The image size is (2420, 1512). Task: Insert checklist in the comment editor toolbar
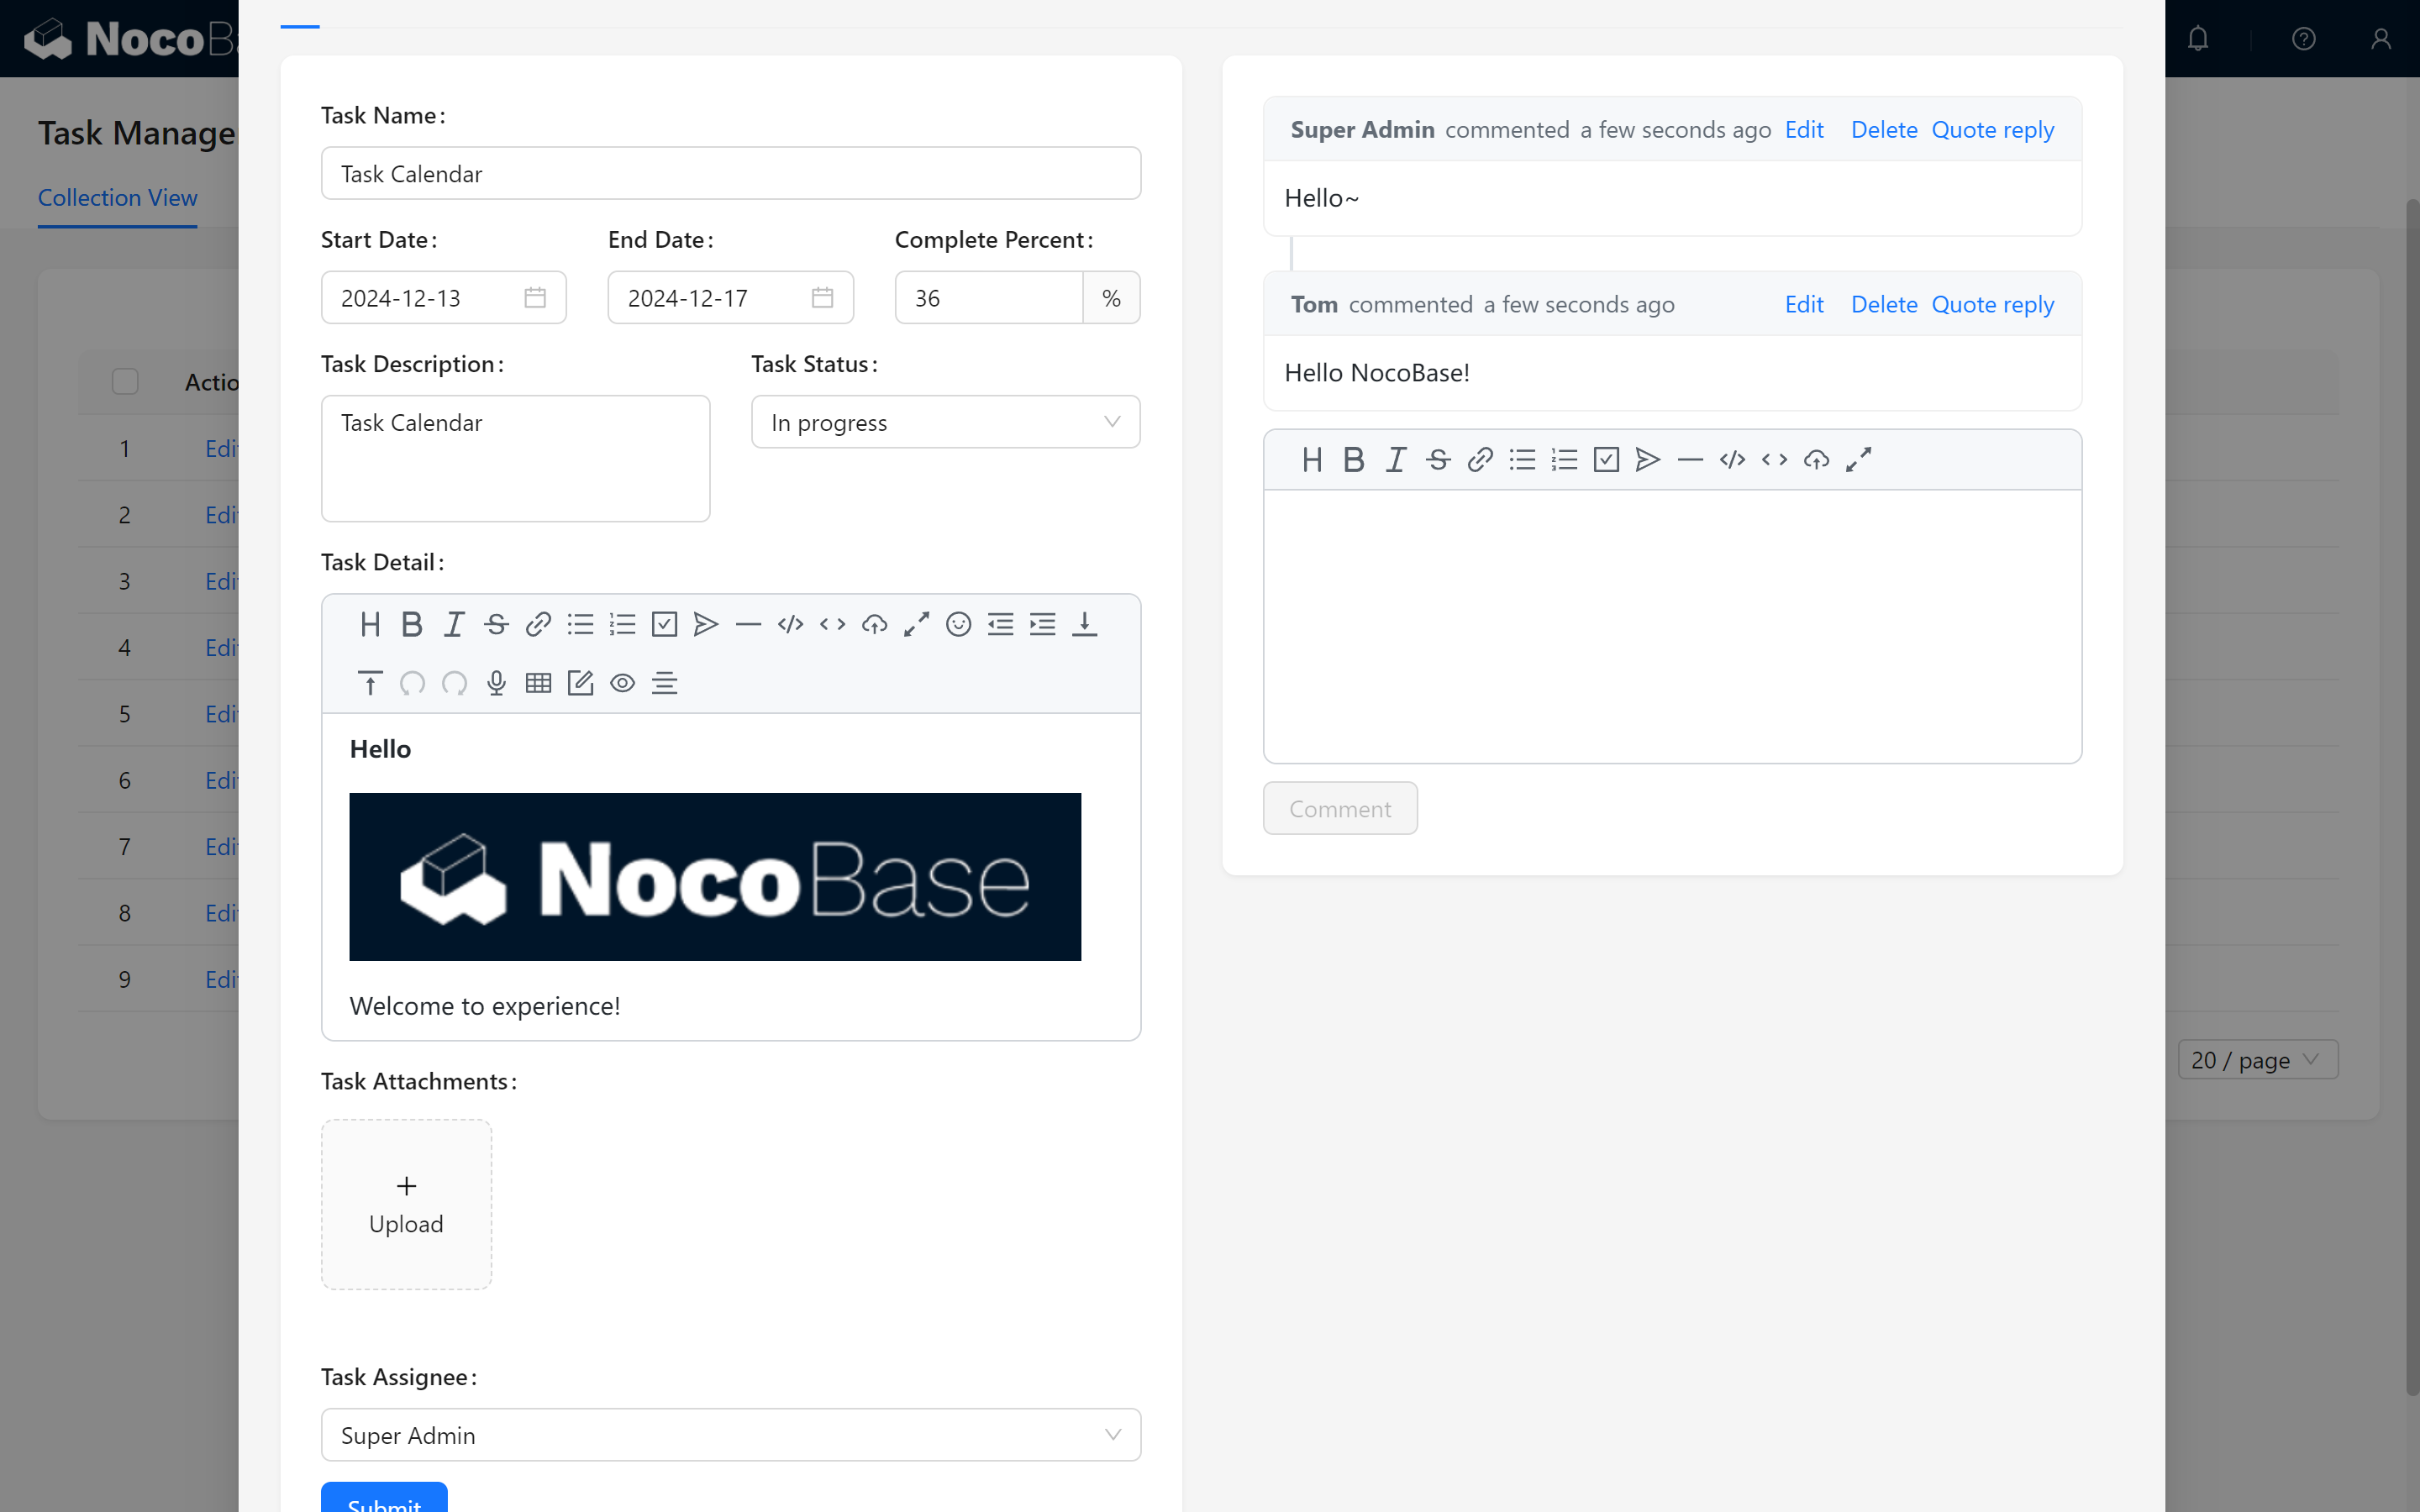coord(1606,460)
